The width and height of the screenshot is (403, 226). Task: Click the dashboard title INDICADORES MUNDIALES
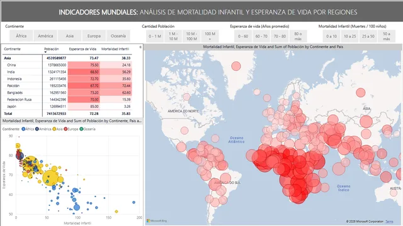tap(98, 12)
